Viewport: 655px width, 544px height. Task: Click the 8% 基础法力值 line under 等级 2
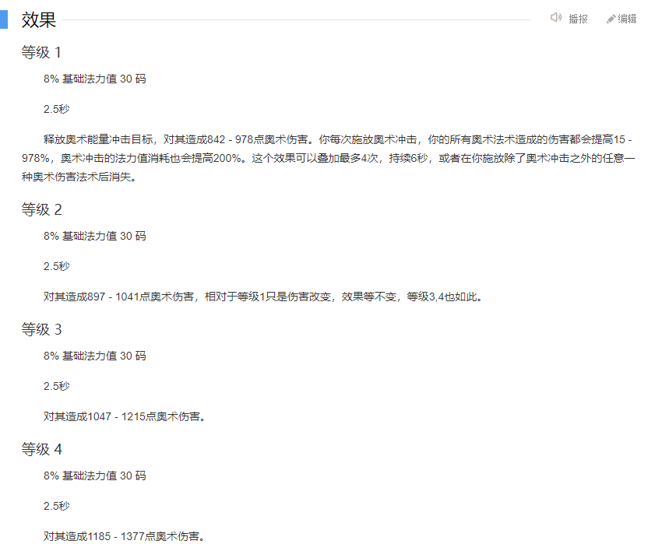click(95, 236)
